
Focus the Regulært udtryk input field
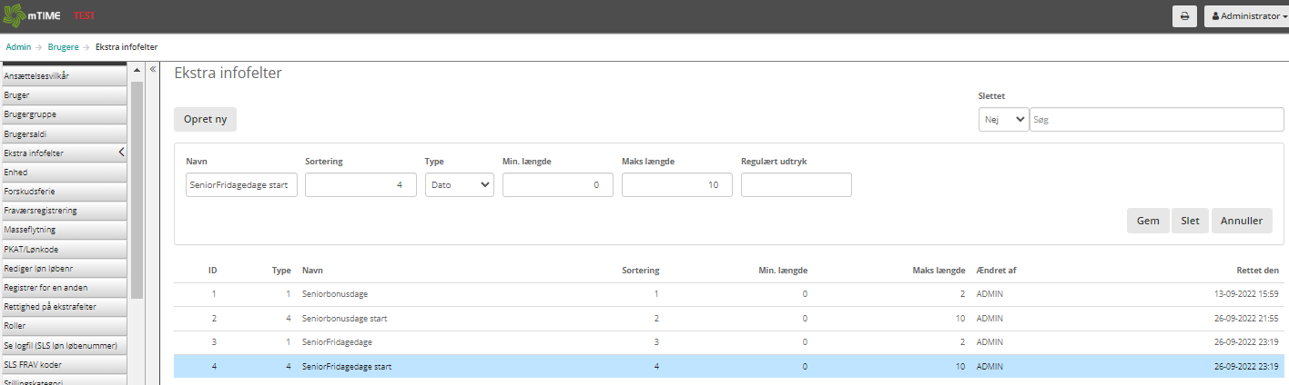[x=796, y=185]
